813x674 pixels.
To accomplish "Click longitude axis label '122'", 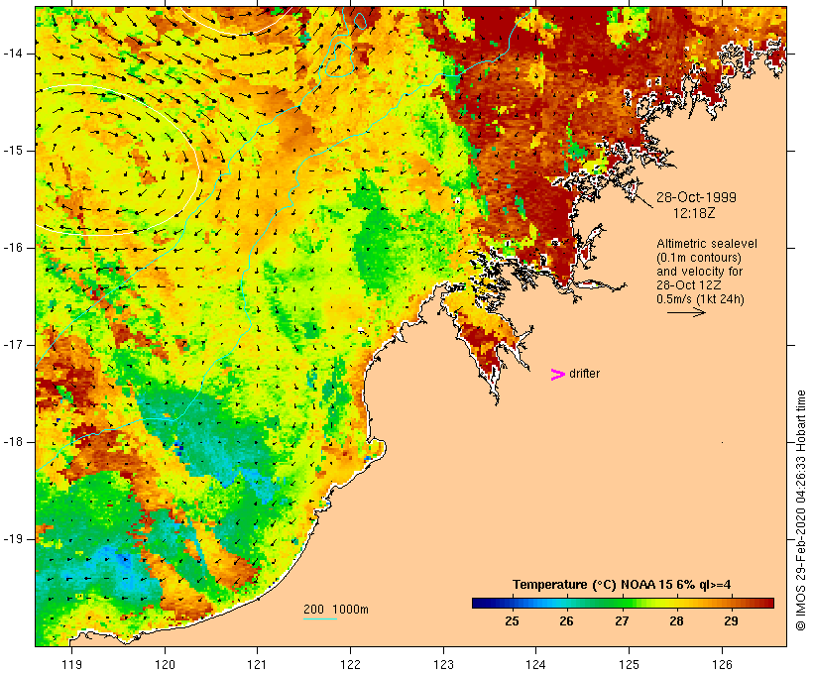I will (x=351, y=664).
